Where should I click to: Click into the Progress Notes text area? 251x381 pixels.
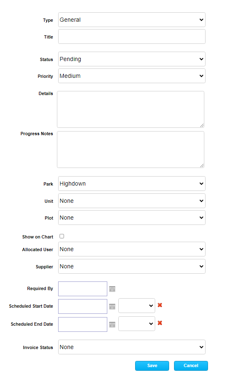click(x=130, y=150)
